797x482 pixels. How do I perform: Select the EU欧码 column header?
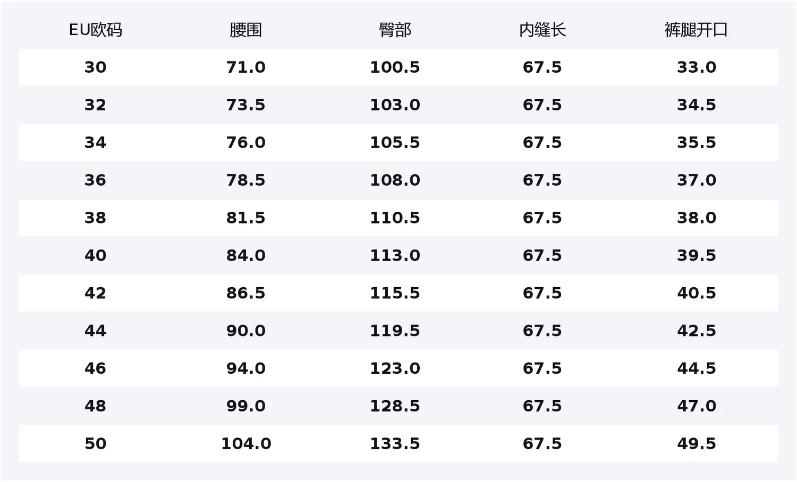click(x=96, y=30)
